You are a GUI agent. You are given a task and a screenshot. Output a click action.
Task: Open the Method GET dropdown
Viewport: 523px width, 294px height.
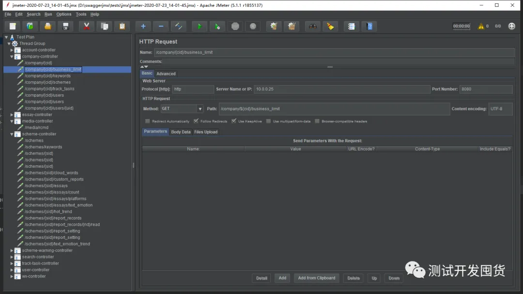click(x=182, y=109)
